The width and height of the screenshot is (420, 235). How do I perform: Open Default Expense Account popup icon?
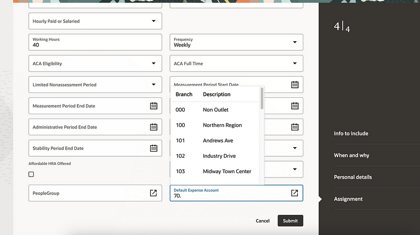[x=295, y=193]
